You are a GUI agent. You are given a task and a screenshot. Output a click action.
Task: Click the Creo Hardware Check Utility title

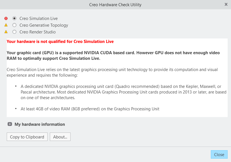[115, 5]
